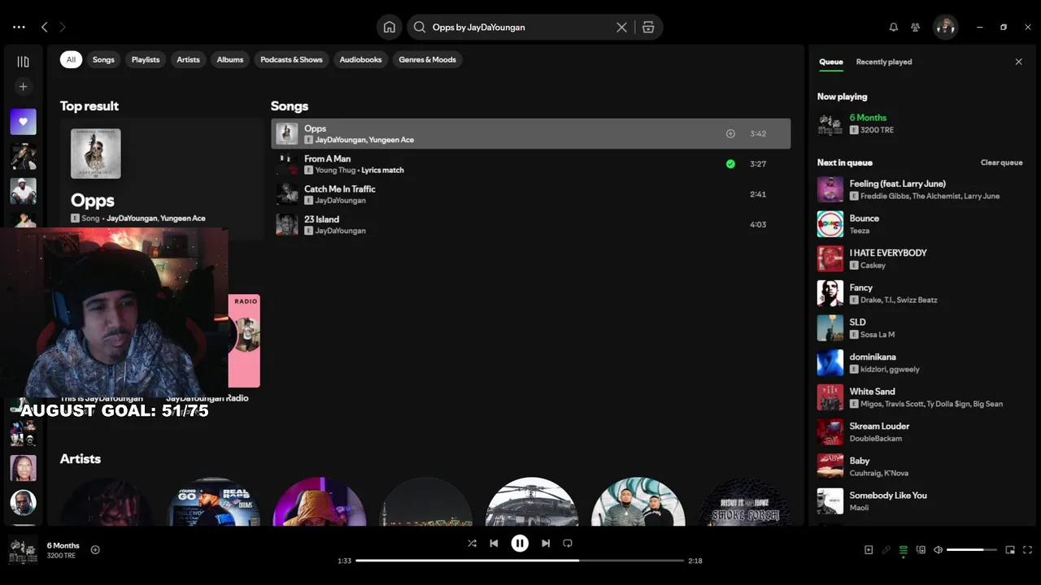Open Young Thug artist link

point(334,170)
